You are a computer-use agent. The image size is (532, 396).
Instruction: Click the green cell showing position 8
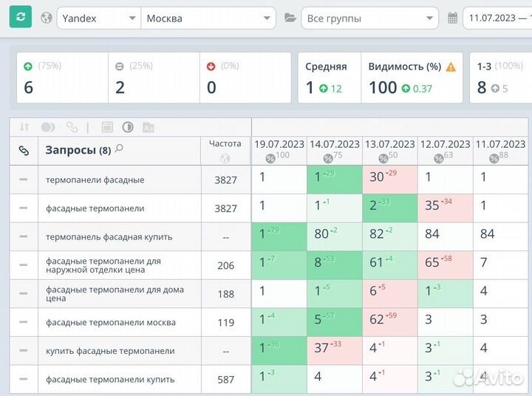tap(335, 265)
